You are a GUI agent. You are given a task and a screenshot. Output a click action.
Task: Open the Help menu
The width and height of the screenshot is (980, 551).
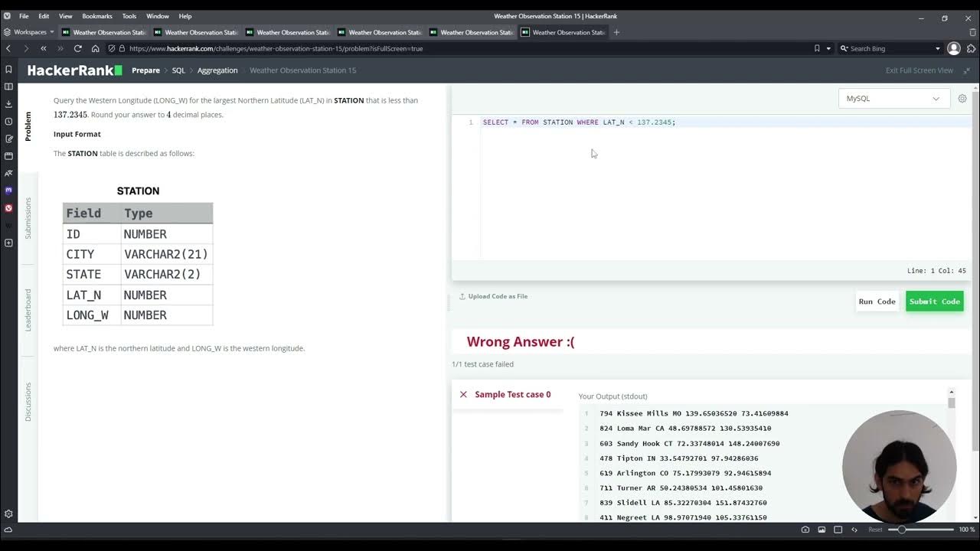click(x=185, y=16)
